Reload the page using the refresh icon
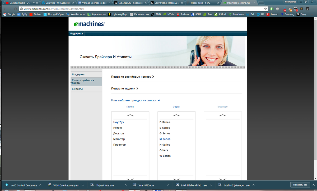317x191 pixels. click(x=15, y=9)
